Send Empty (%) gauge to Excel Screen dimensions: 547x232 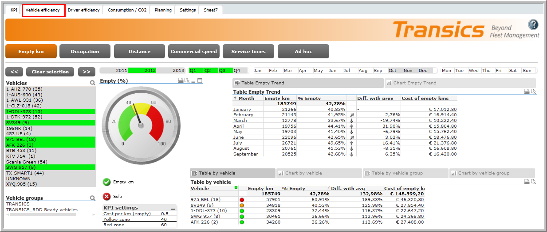coord(187,81)
